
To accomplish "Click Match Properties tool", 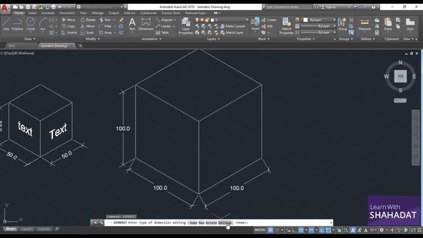I will click(286, 26).
